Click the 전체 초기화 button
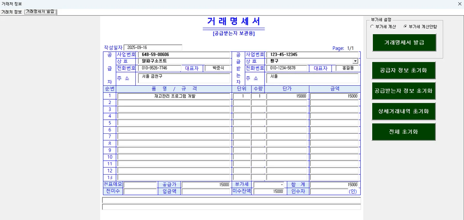464x220 pixels. point(404,132)
